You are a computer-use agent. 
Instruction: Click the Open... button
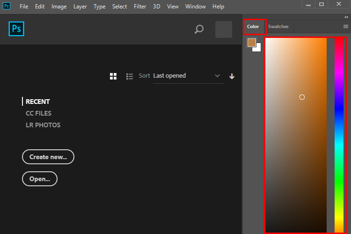(40, 179)
